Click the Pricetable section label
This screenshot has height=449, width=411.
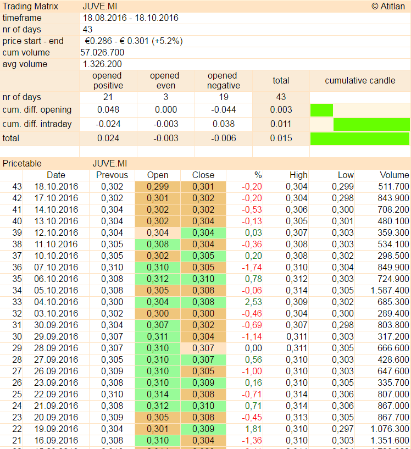point(22,164)
